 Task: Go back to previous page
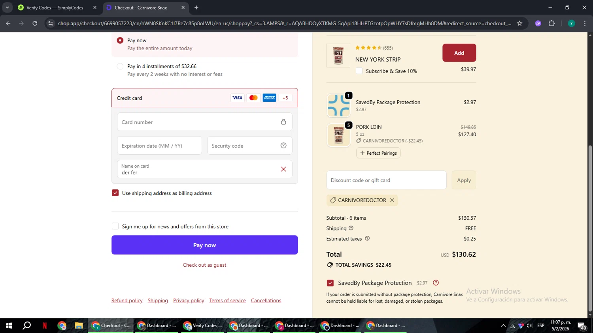coord(8,23)
